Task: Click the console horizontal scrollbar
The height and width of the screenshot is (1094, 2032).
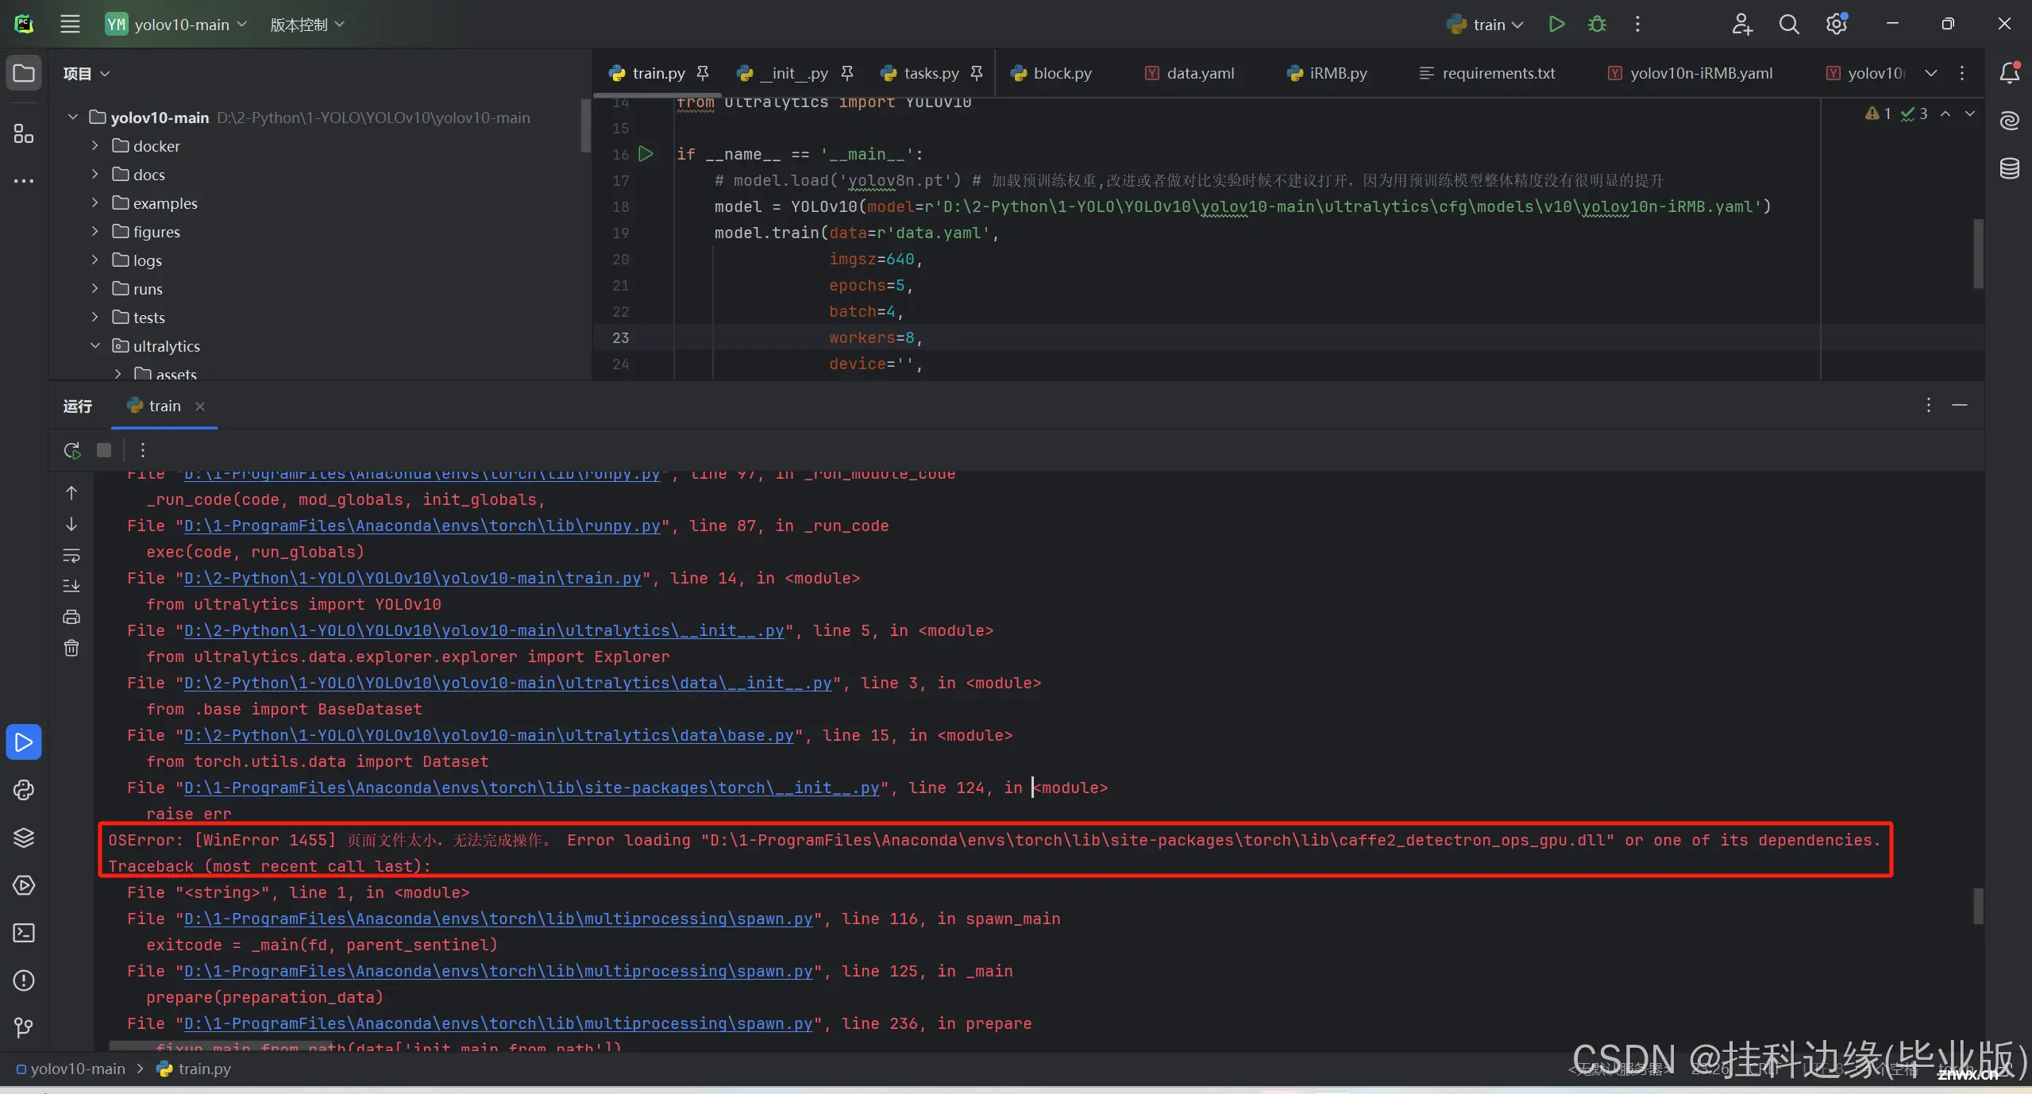Action: pyautogui.click(x=221, y=1046)
